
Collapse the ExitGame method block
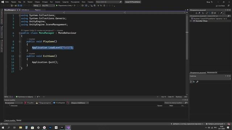(x=20, y=56)
